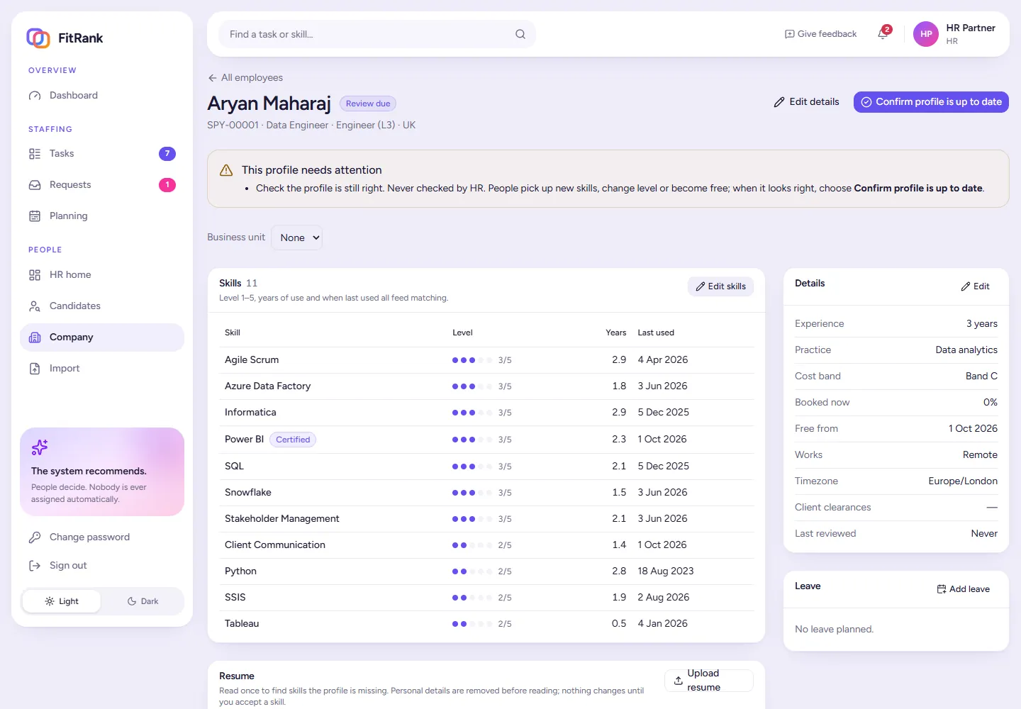Open Dashboard in the sidebar
The width and height of the screenshot is (1021, 709).
pyautogui.click(x=102, y=96)
